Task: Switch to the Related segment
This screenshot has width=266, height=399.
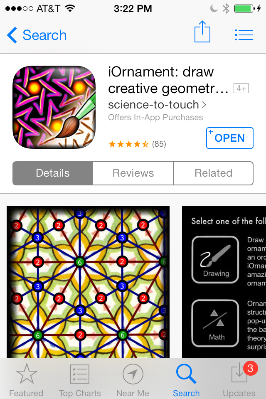Action: pos(213,173)
